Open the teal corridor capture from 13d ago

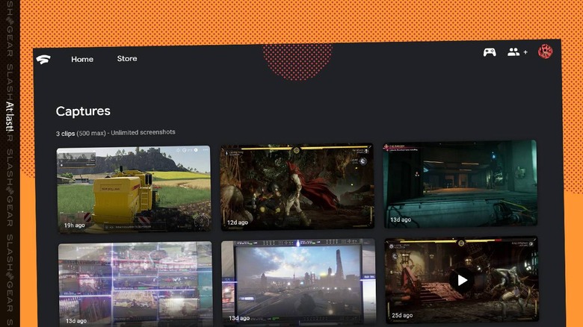click(x=460, y=184)
